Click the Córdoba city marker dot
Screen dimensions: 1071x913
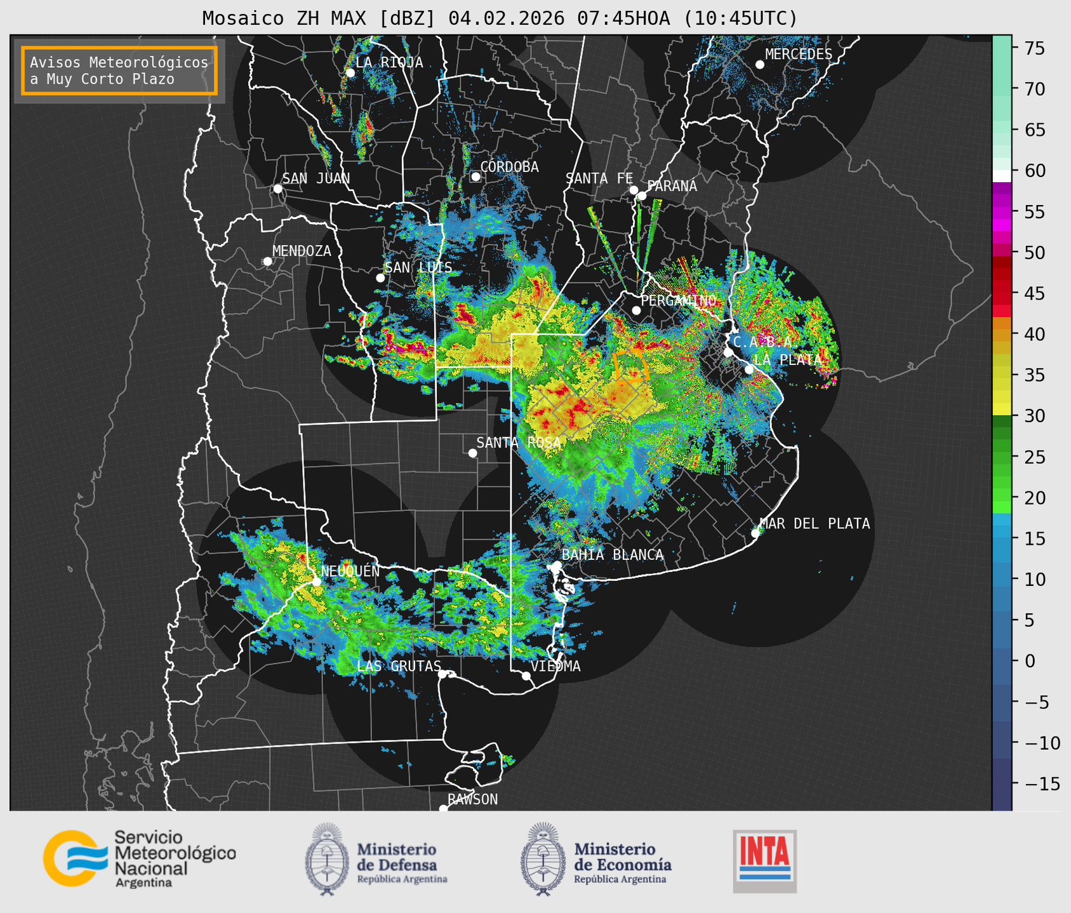(476, 177)
